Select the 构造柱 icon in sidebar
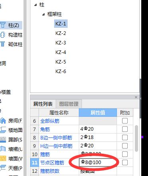Screen dimensions: 148x176 3,35
